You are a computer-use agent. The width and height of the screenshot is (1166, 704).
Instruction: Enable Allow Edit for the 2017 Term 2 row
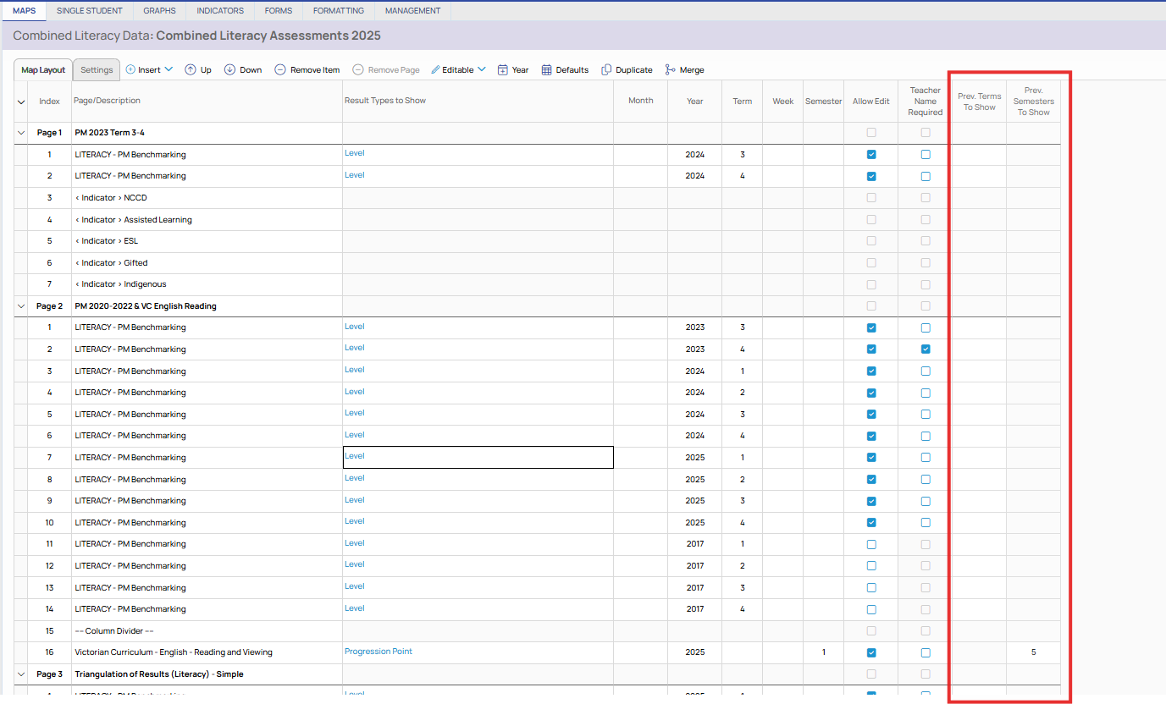tap(871, 566)
